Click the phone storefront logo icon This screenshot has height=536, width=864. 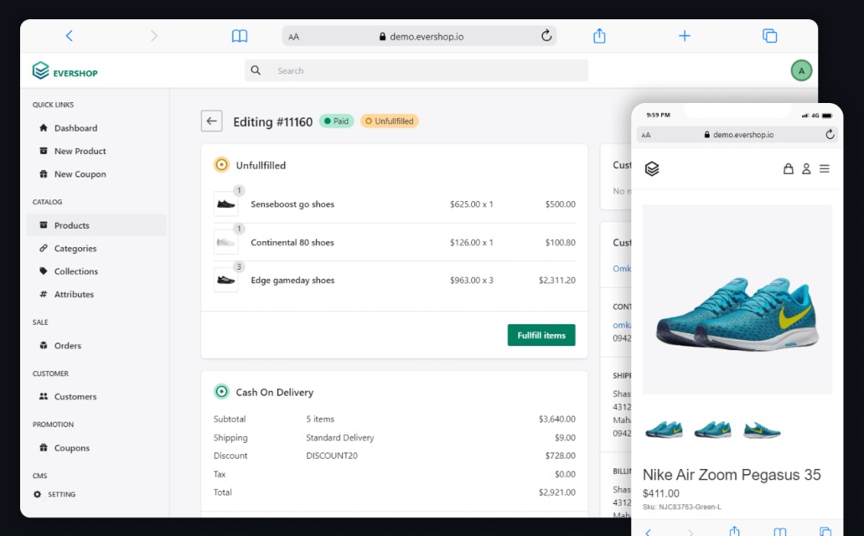pos(652,168)
